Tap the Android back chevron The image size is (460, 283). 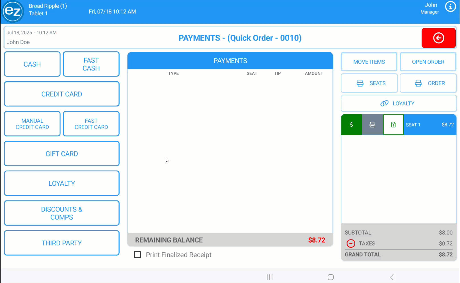[392, 277]
